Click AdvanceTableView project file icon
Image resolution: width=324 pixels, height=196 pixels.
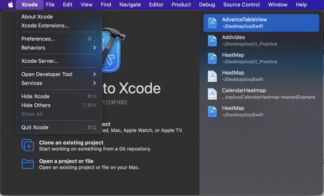point(212,23)
